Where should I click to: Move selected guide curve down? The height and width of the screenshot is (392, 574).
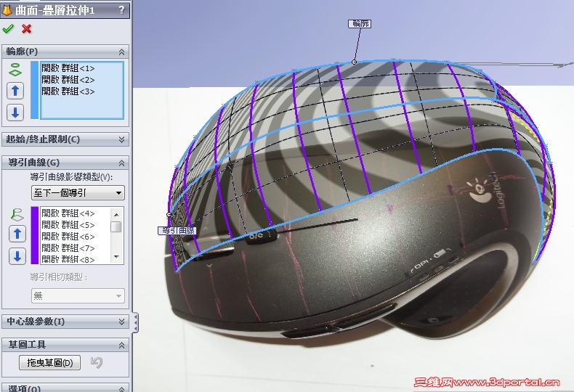coord(17,256)
